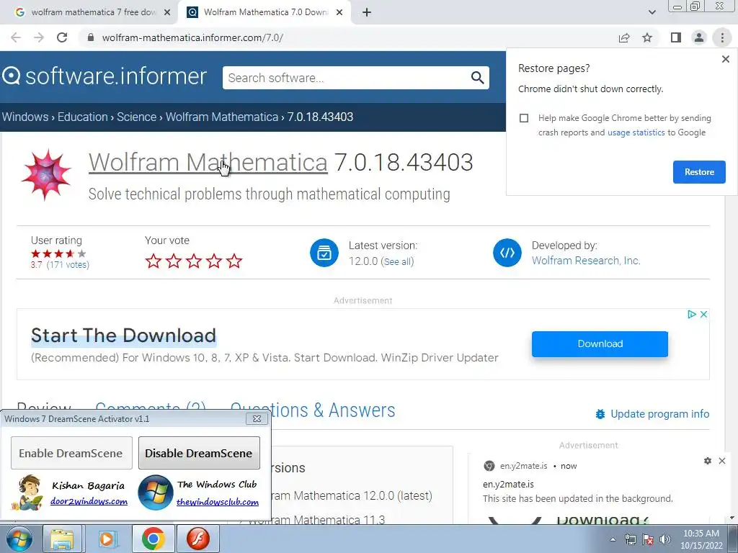Click Disable DreamScene button
The width and height of the screenshot is (738, 553).
coord(199,453)
